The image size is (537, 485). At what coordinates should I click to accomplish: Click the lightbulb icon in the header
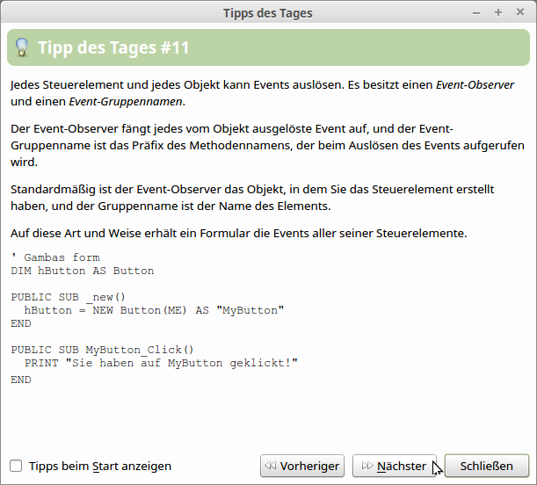pyautogui.click(x=22, y=47)
